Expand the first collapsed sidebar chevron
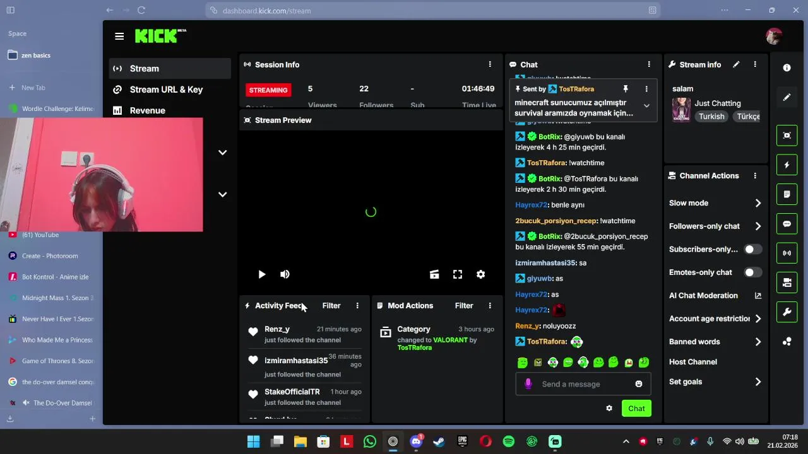 [222, 153]
